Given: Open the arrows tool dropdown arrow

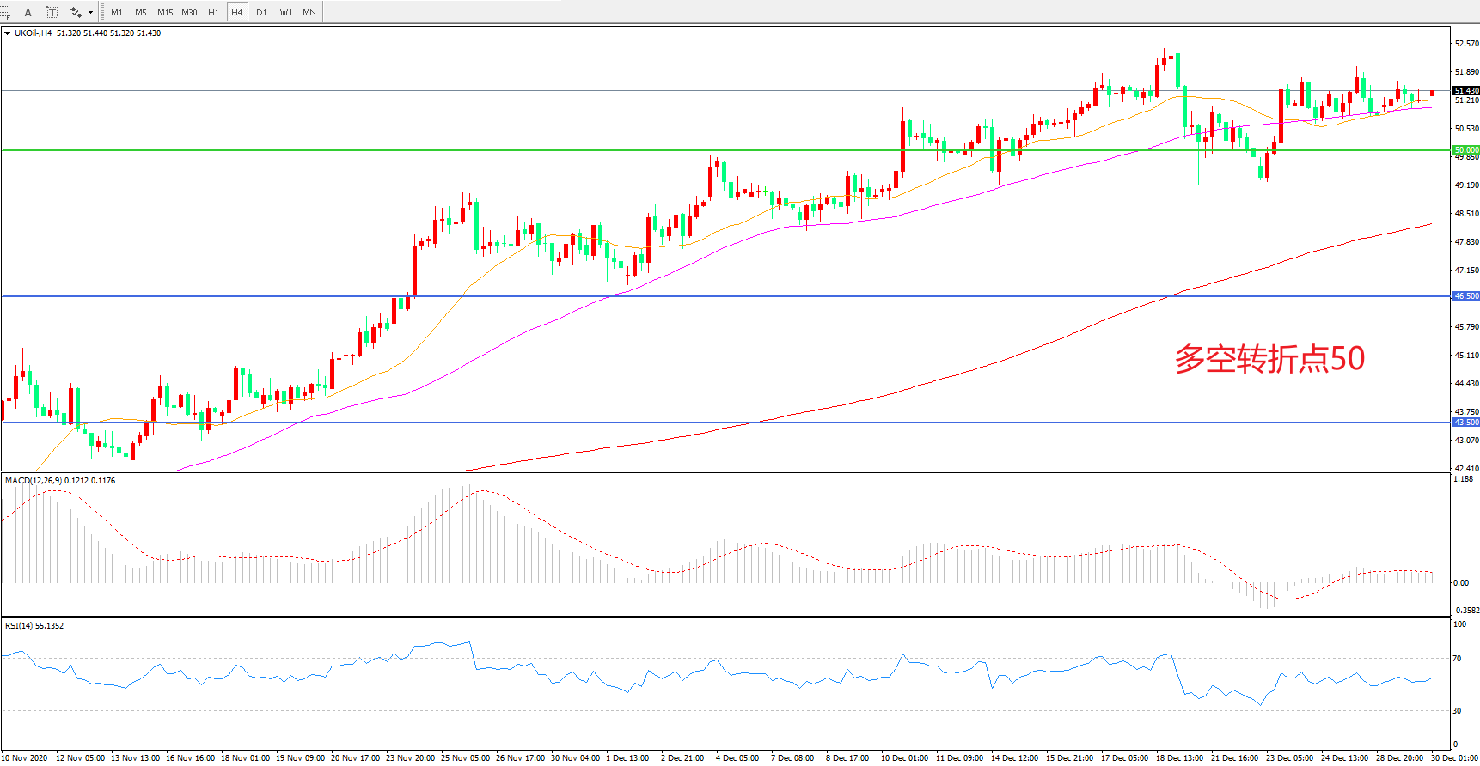Looking at the screenshot, I should point(90,12).
